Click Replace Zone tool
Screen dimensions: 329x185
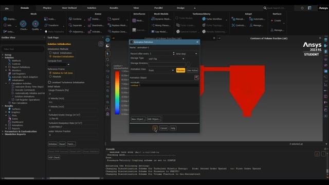(117, 32)
